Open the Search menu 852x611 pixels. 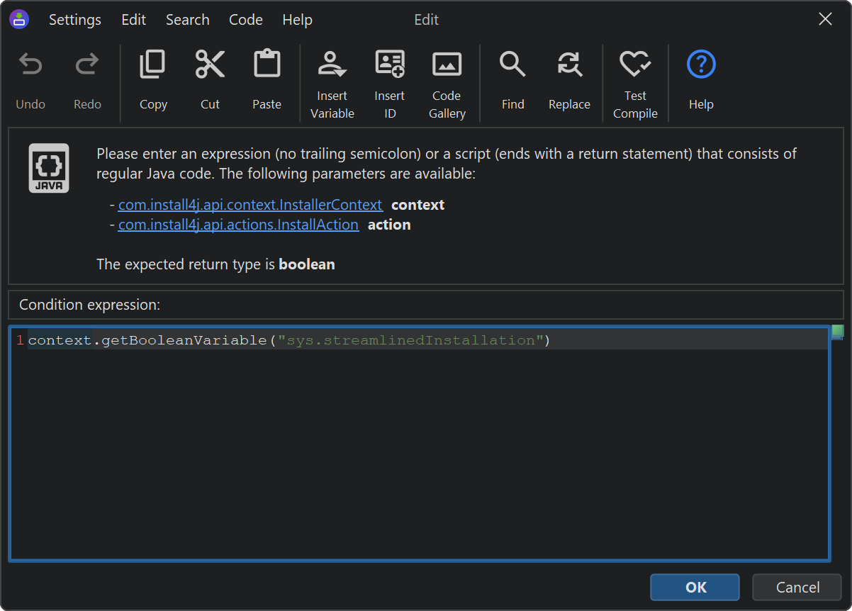pos(187,20)
